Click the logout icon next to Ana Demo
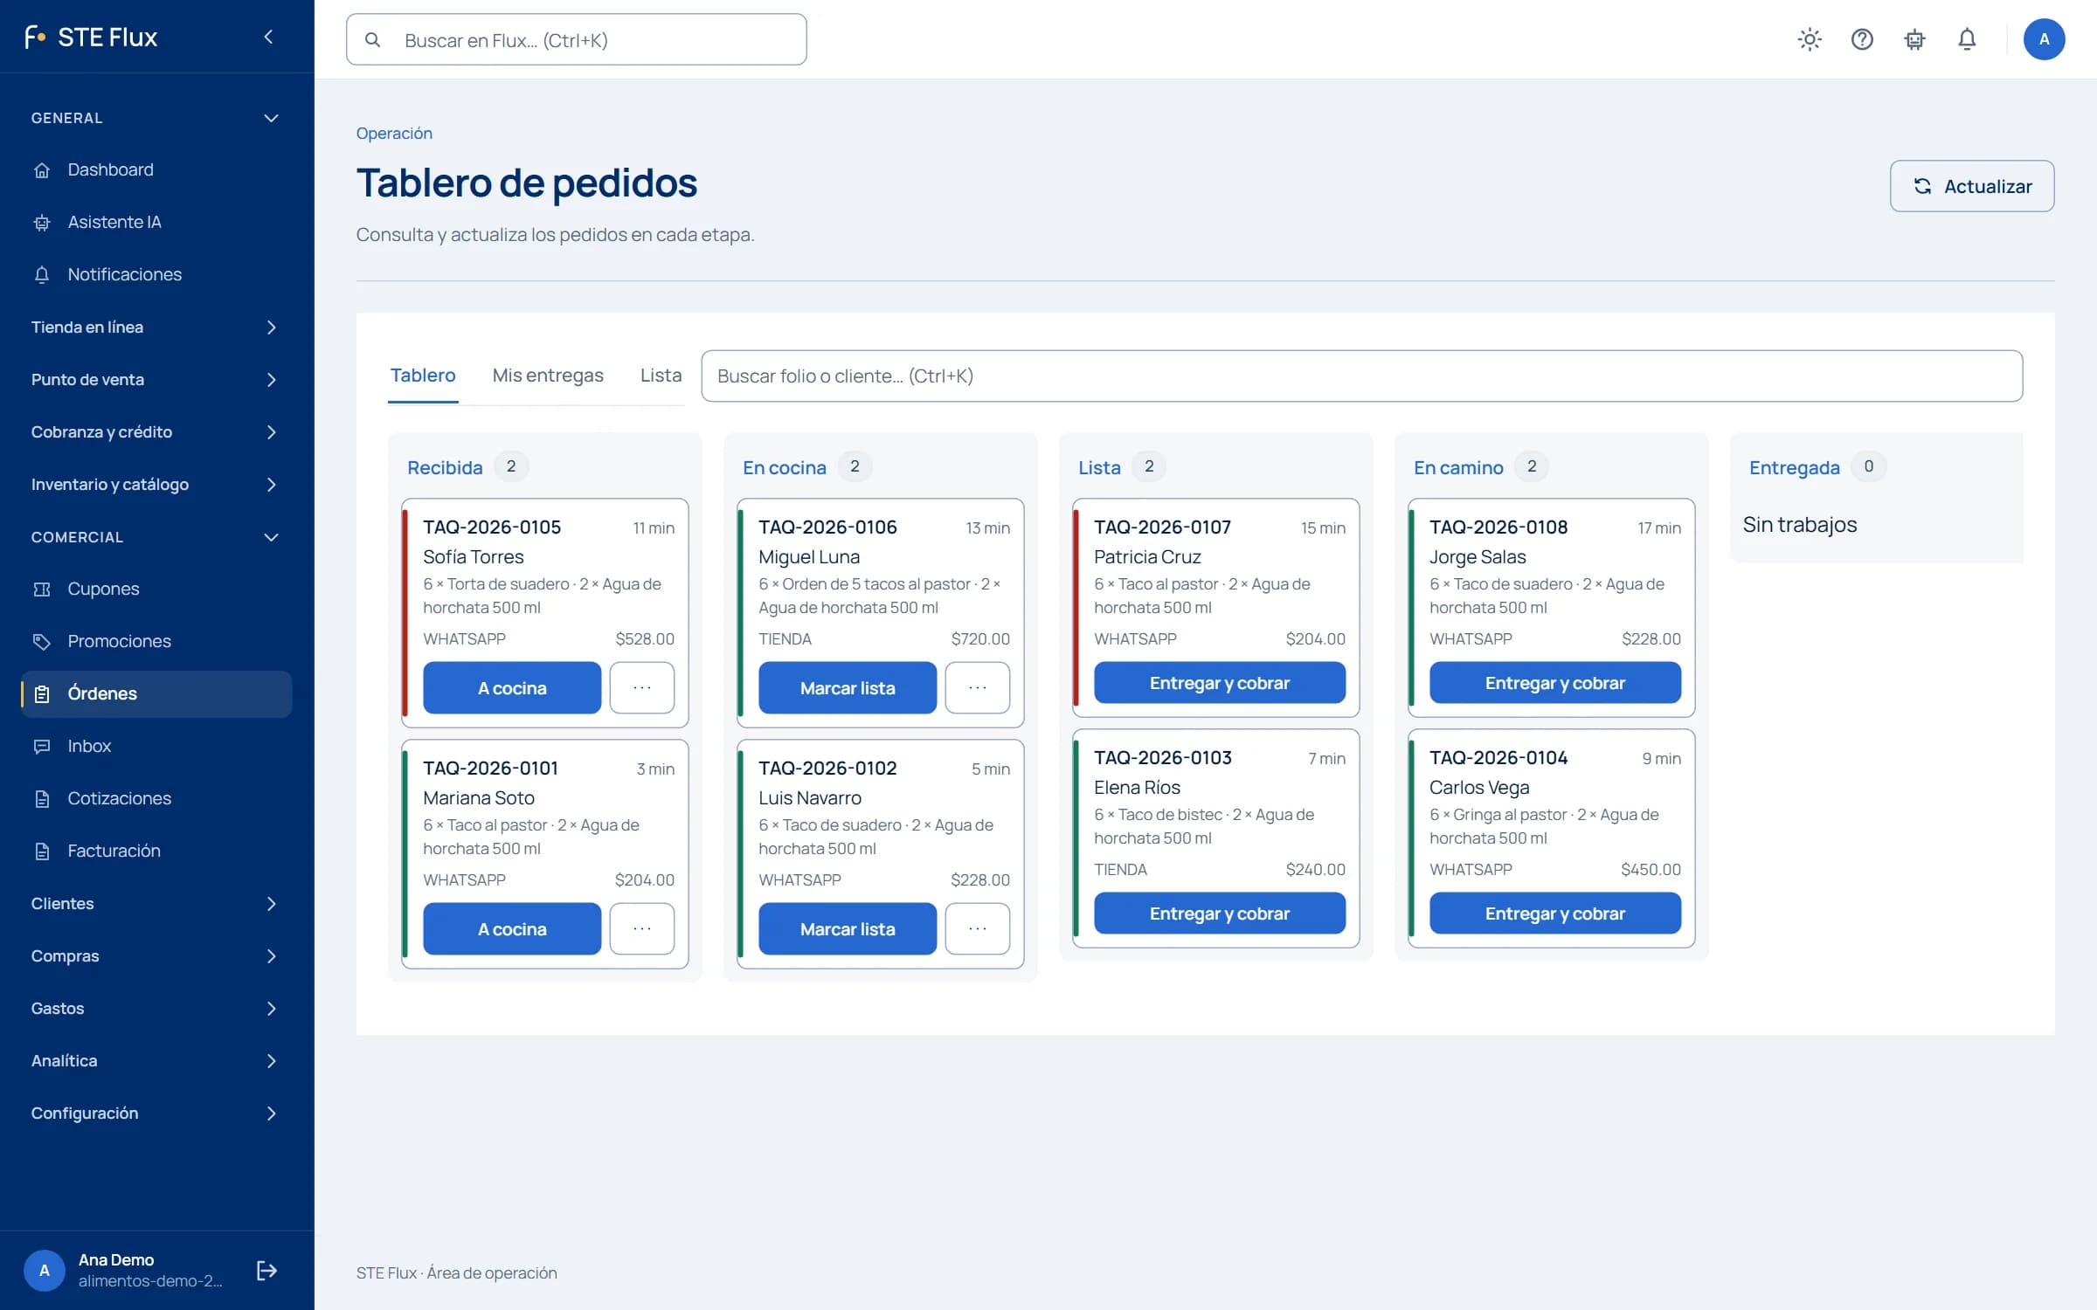Viewport: 2097px width, 1310px height. point(266,1270)
